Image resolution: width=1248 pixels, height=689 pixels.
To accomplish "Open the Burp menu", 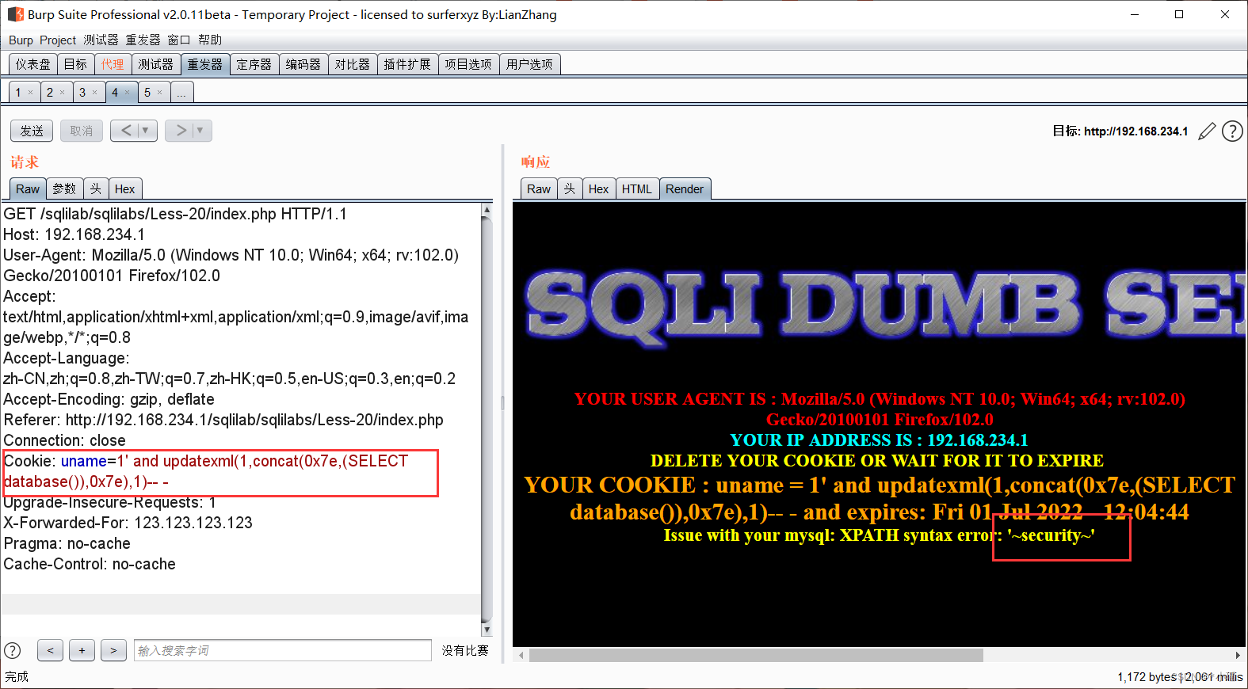I will [21, 40].
